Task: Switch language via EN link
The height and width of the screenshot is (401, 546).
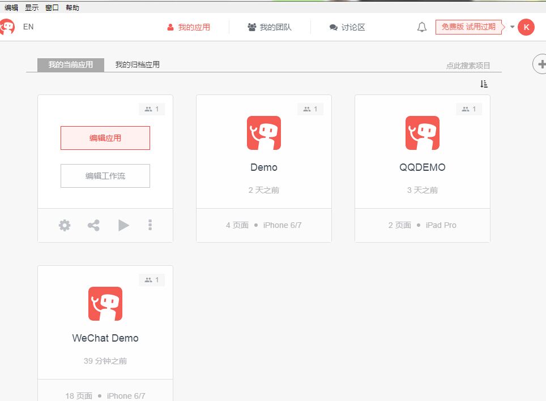Action: pyautogui.click(x=28, y=27)
